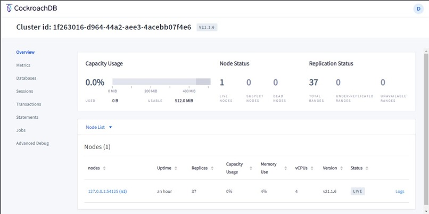Open node 127.0.0.1:54125 (n1) details
This screenshot has height=214, width=429.
click(x=108, y=192)
